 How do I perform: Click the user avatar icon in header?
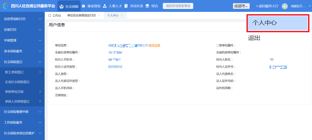coord(285,6)
